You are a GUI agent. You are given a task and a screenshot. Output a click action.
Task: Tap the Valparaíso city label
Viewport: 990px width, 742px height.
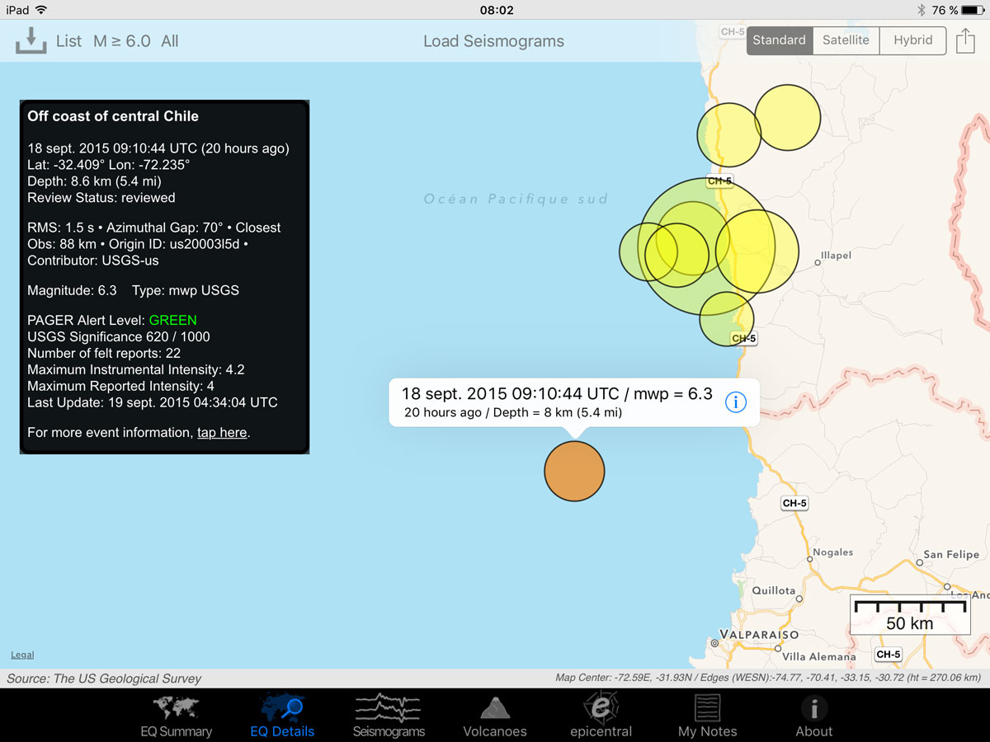coord(759,634)
